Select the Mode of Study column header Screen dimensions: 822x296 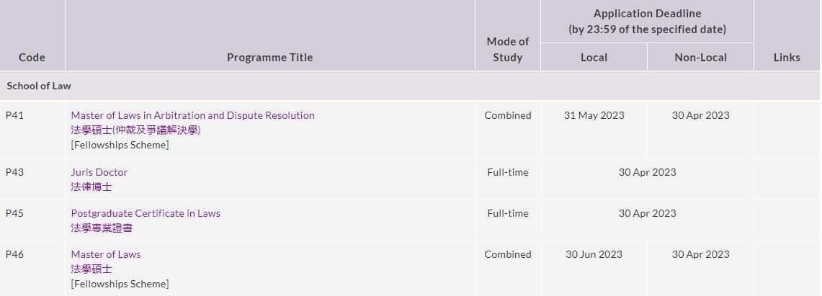tap(507, 49)
